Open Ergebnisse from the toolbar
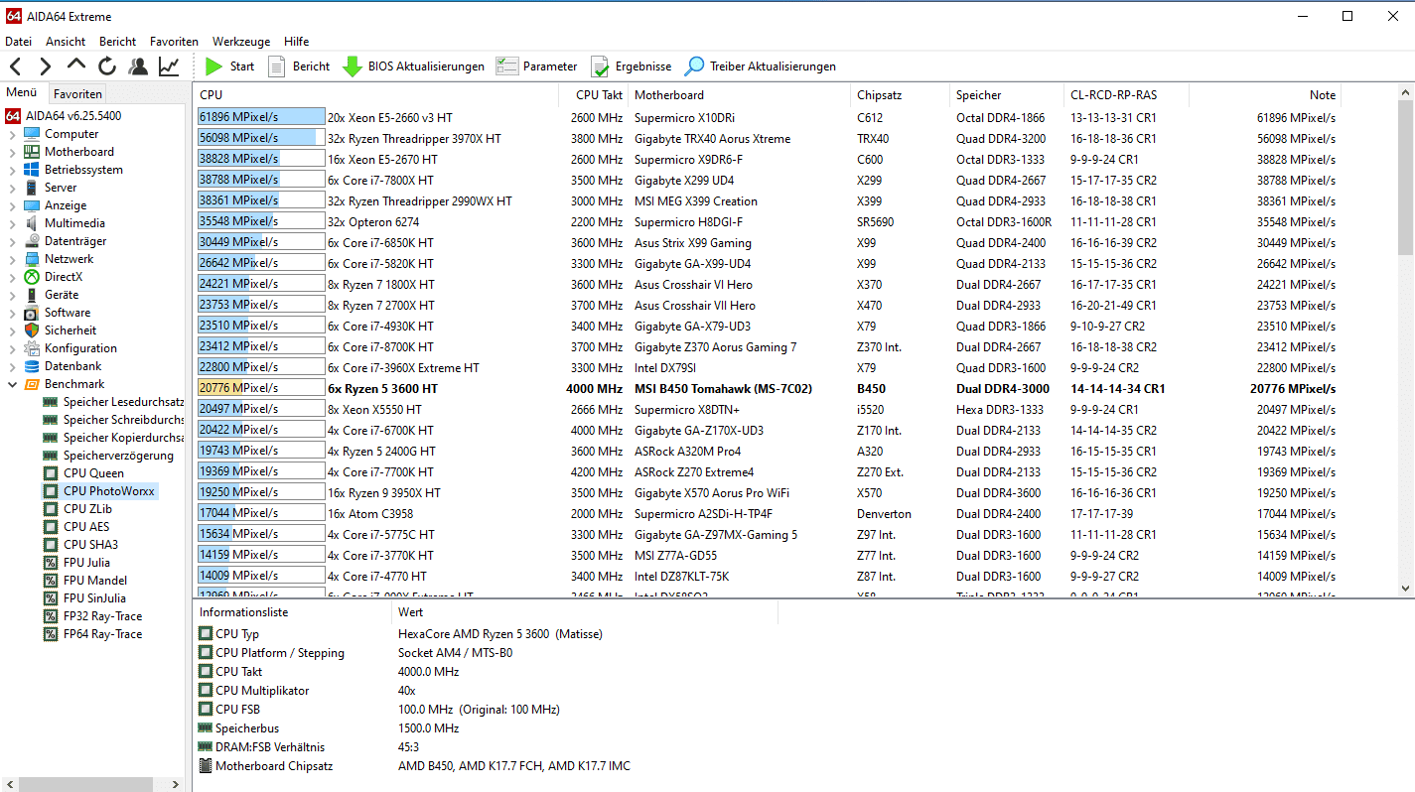The image size is (1415, 792). pos(631,66)
